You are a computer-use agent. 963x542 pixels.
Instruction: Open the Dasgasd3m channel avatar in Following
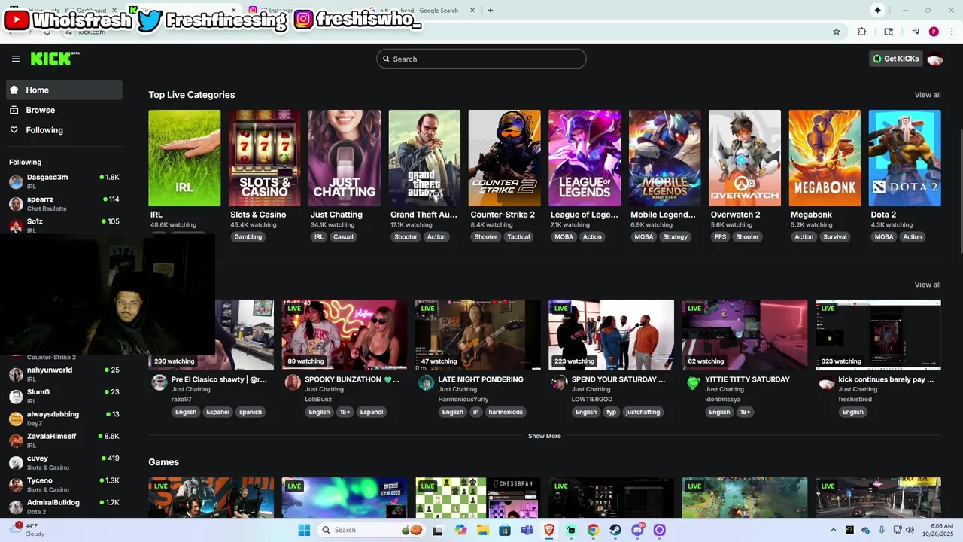(x=16, y=182)
